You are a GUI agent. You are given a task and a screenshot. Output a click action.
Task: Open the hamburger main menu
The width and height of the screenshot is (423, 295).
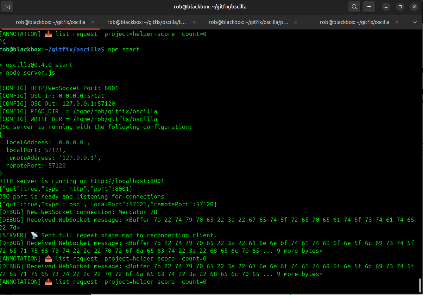(369, 7)
